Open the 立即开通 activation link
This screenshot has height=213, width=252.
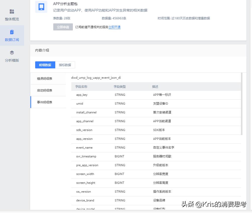point(115,27)
